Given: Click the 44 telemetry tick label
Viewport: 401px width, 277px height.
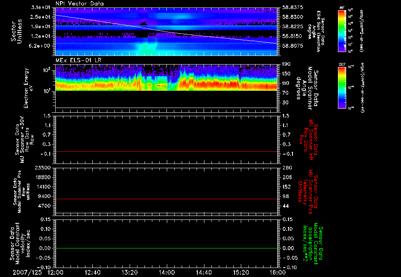Looking at the screenshot, I should pyautogui.click(x=285, y=206).
